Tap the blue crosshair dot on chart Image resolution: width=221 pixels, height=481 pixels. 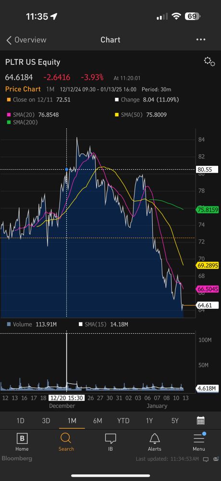[66, 169]
